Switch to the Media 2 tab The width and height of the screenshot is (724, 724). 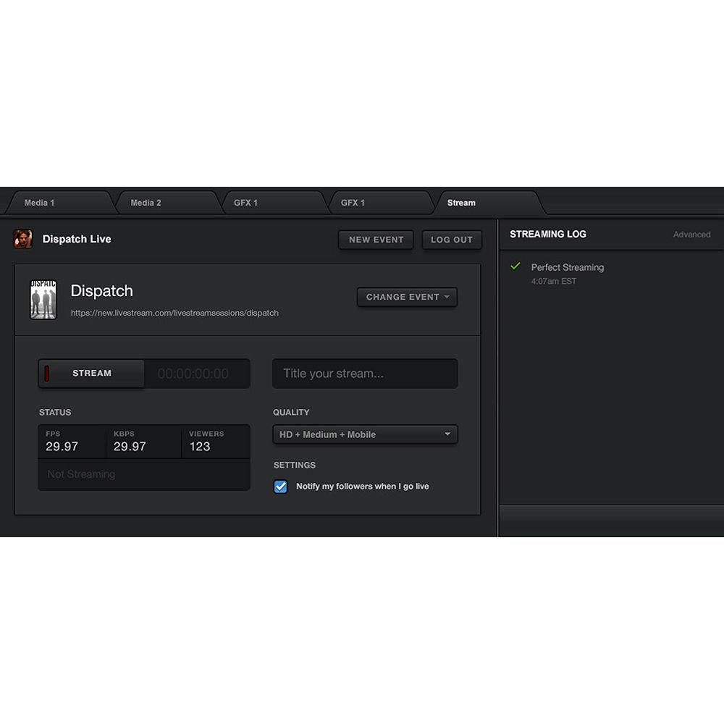145,203
